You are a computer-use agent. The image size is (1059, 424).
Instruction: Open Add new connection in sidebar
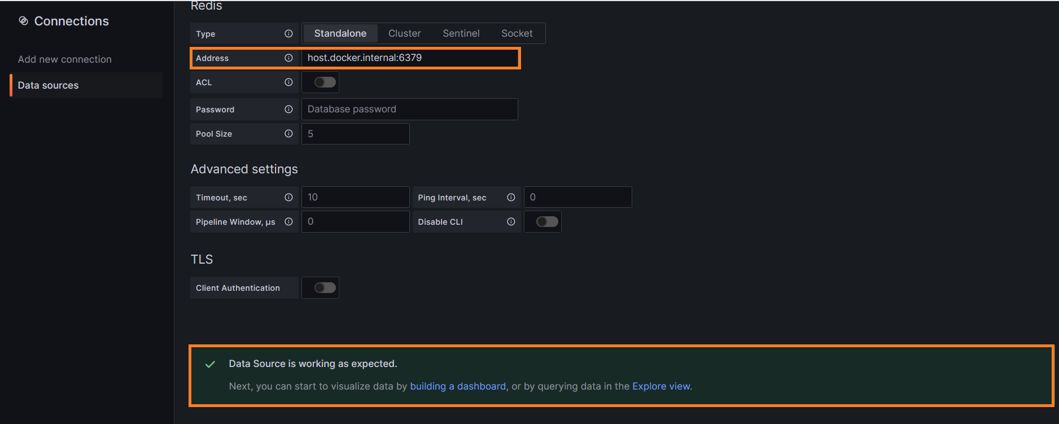64,59
